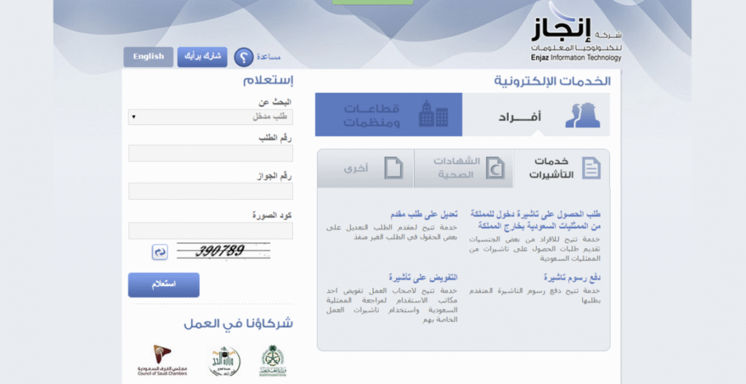The width and height of the screenshot is (746, 384).
Task: Click the شارك برأيك feedback button
Action: (203, 57)
